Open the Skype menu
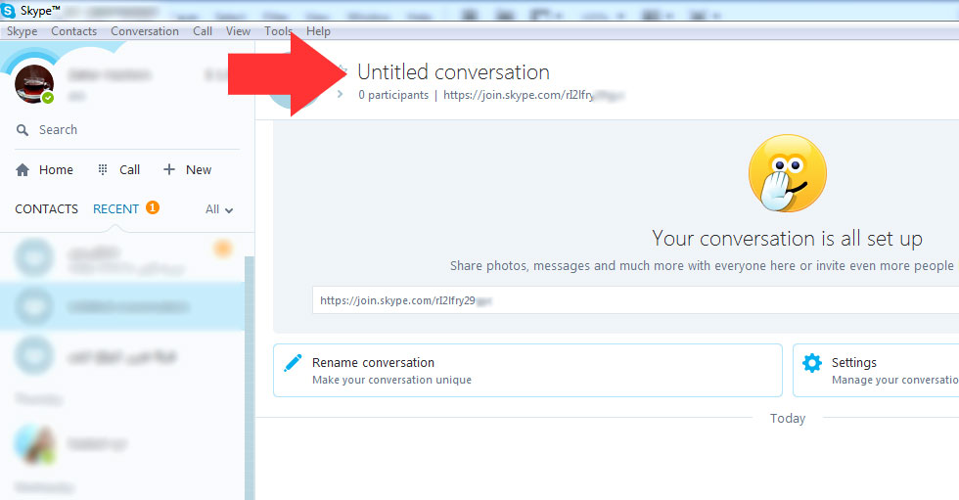 pos(22,31)
